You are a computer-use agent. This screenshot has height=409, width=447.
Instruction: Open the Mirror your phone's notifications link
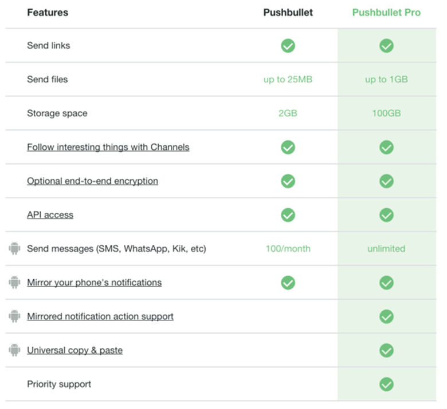point(94,283)
